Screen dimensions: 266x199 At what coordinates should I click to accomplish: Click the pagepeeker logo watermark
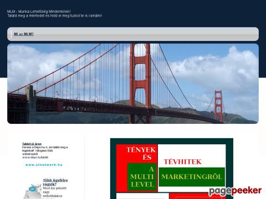click(235, 191)
